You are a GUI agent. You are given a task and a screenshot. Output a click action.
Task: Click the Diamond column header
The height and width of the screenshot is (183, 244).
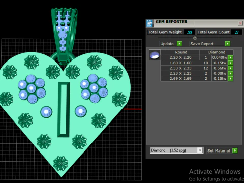point(217,52)
